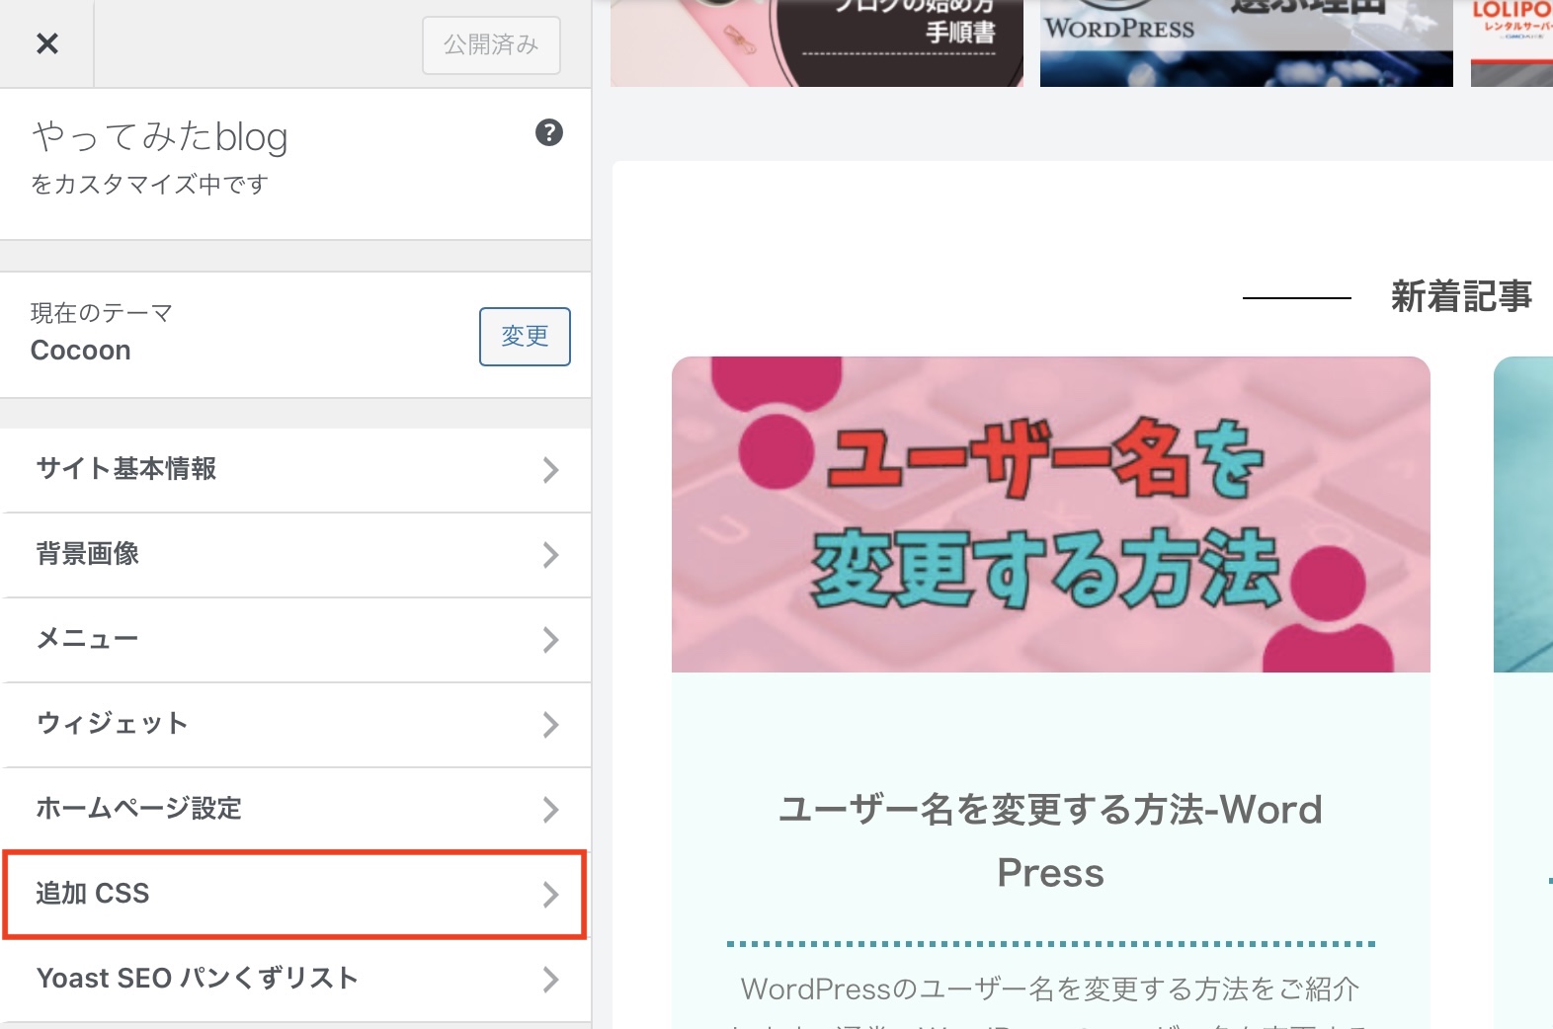This screenshot has width=1553, height=1029.
Task: Open the 背景画像 settings panel
Action: tap(88, 554)
